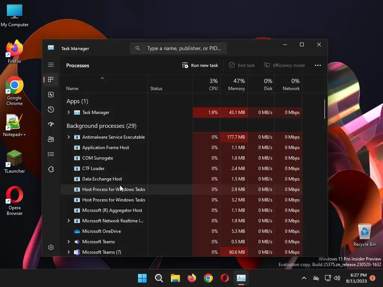This screenshot has height=287, width=383.
Task: Open Startup apps page in sidebar
Action: click(51, 124)
